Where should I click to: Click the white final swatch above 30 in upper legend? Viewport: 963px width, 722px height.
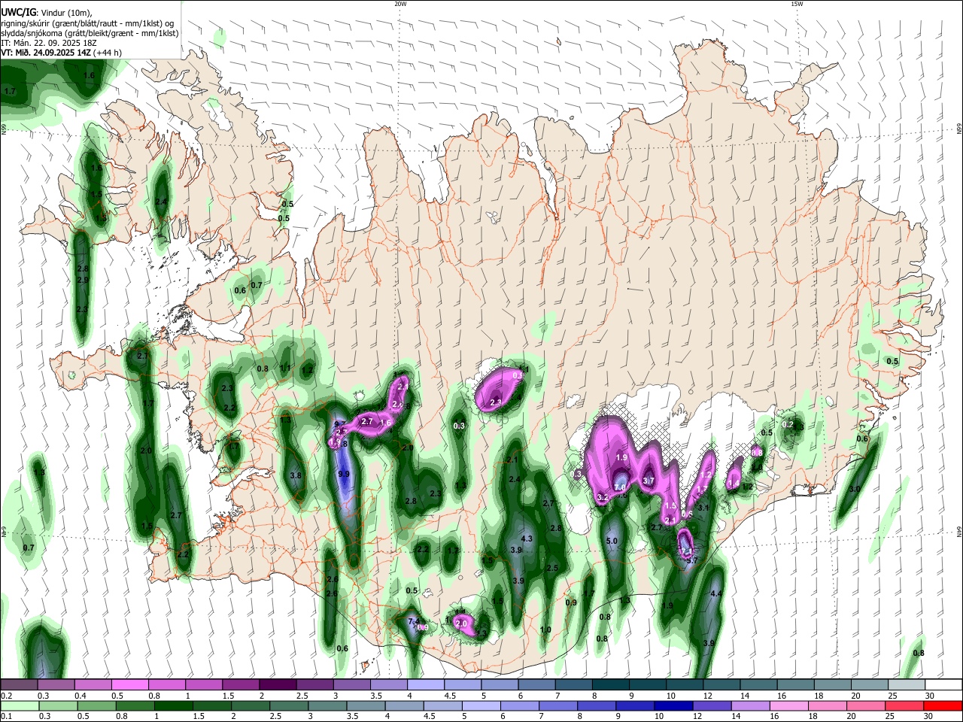tap(943, 685)
